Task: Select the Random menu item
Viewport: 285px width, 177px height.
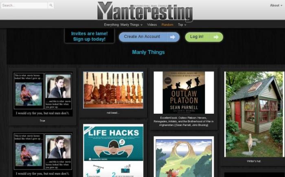Action: (167, 25)
